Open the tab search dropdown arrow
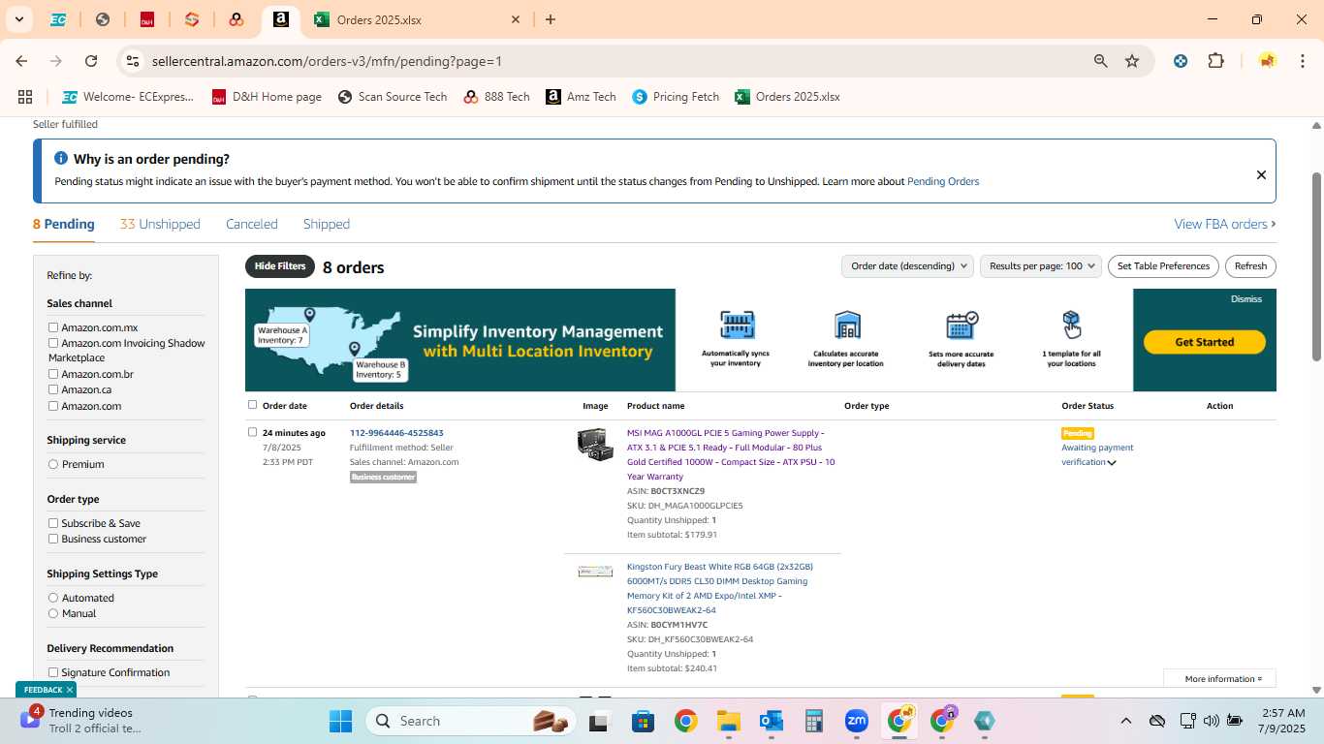 (x=18, y=19)
